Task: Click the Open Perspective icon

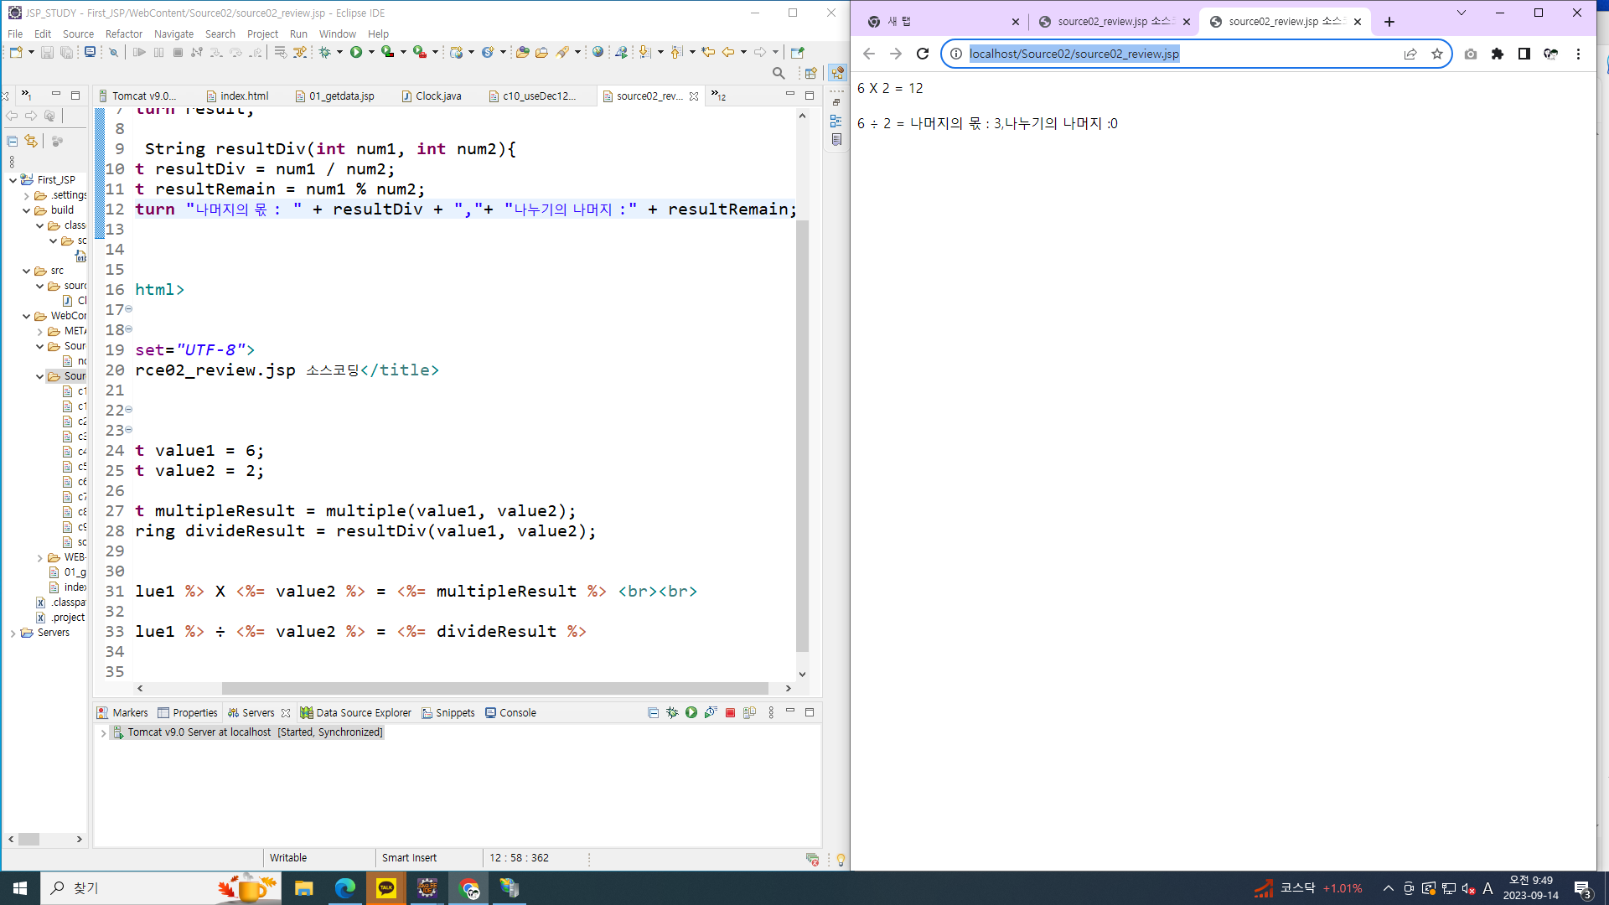Action: coord(810,74)
